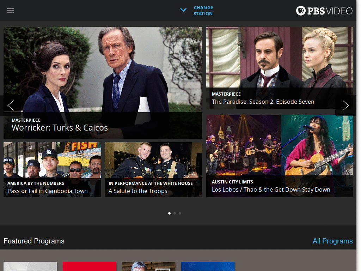Expand the Change Station chevron
The height and width of the screenshot is (271, 361).
click(183, 10)
